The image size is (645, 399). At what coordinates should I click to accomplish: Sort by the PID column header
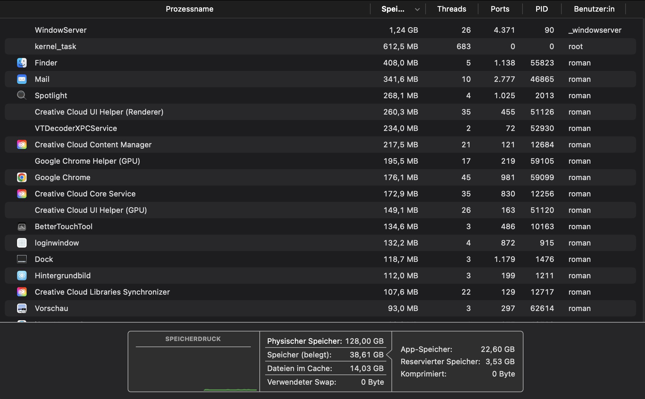542,9
